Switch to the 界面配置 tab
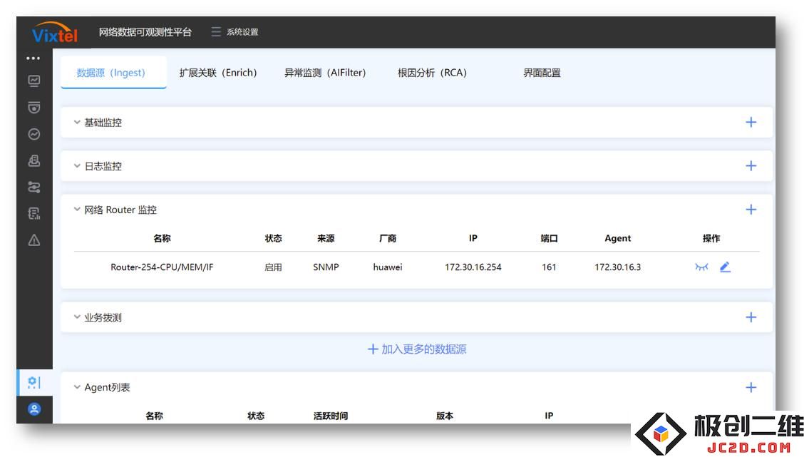Screen dimensions: 809x457 click(542, 73)
